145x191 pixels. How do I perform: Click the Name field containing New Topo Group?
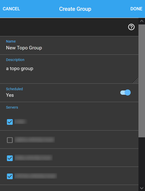[69, 45]
